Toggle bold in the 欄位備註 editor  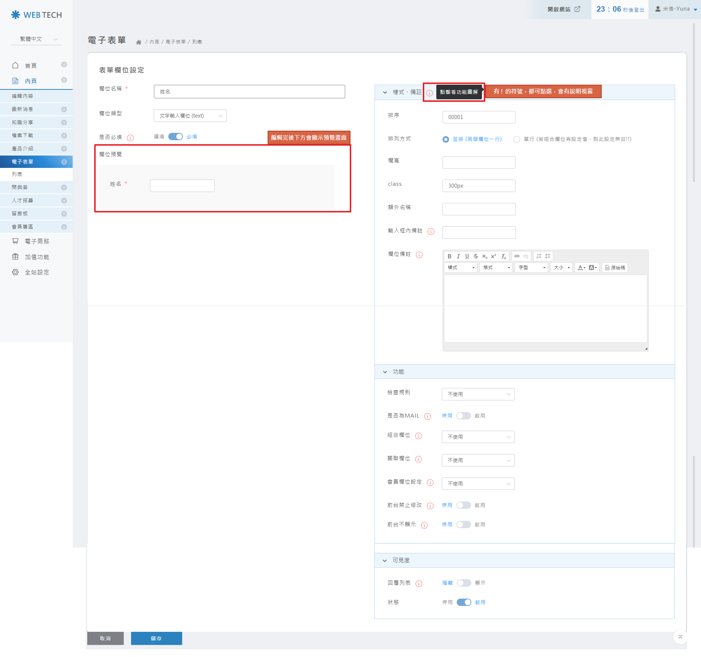pyautogui.click(x=449, y=256)
